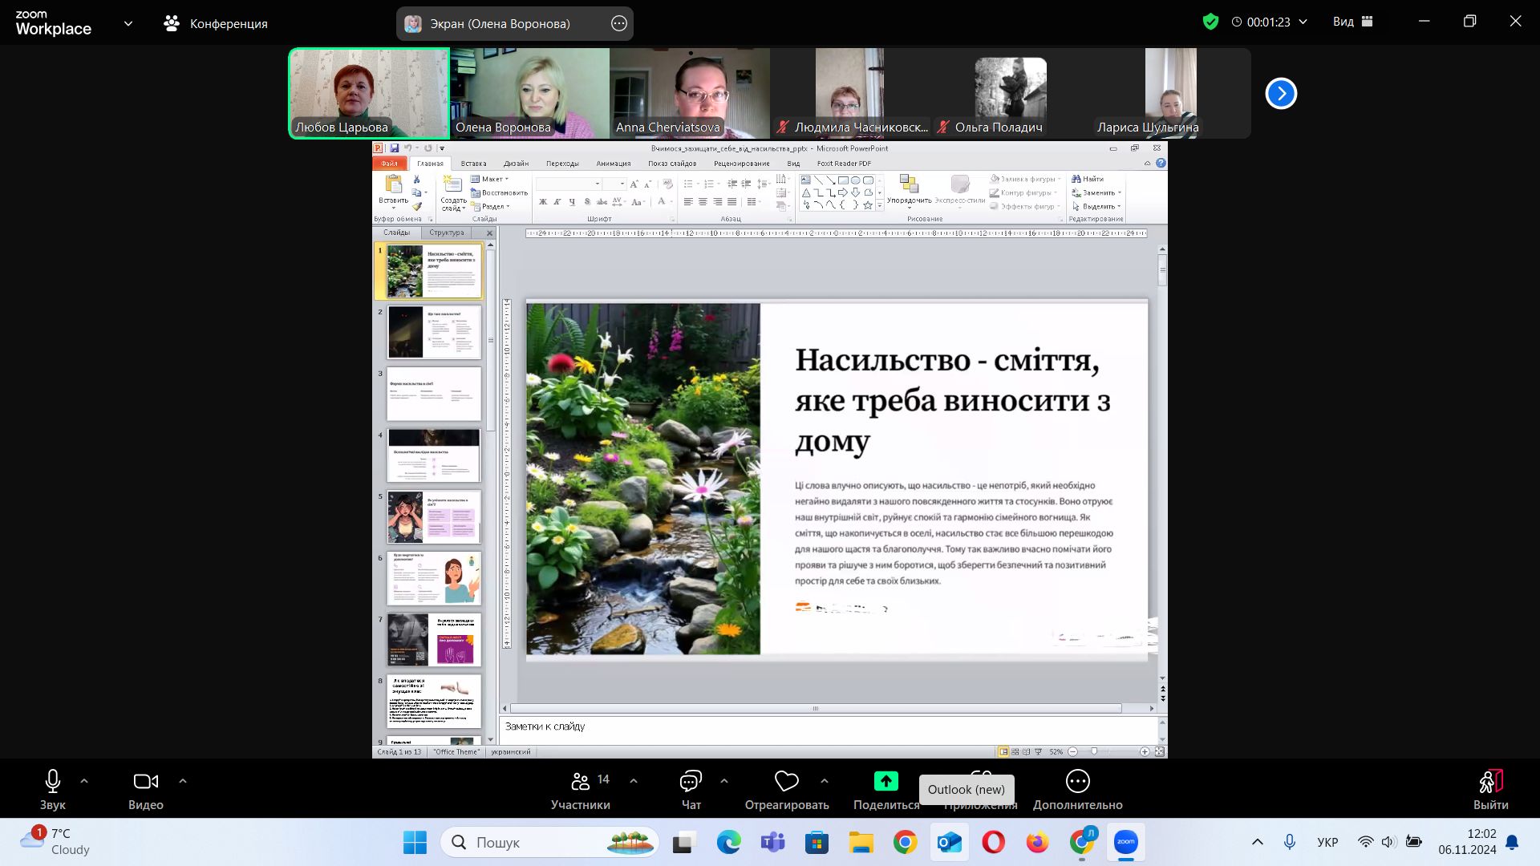Open the Чат chat panel
Screen dimensions: 1540x866
pyautogui.click(x=691, y=782)
